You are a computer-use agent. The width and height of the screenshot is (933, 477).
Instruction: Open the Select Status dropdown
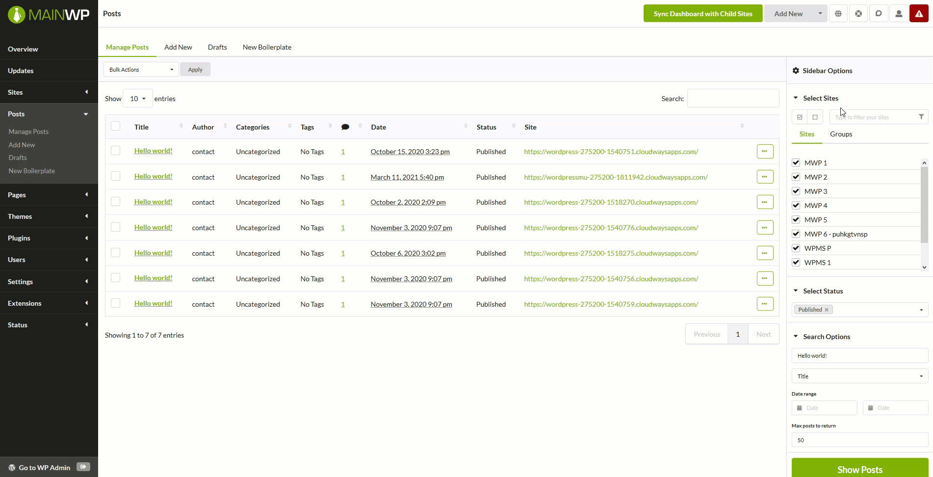click(860, 310)
